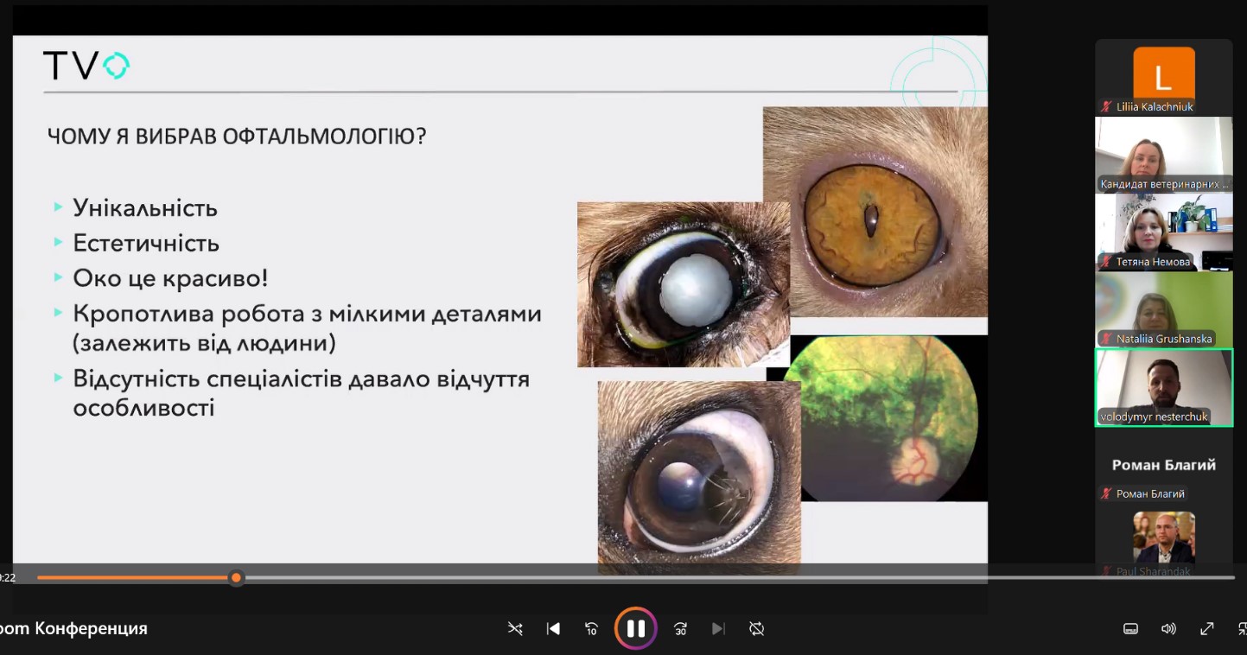
Task: Go to the next track
Action: pos(718,629)
